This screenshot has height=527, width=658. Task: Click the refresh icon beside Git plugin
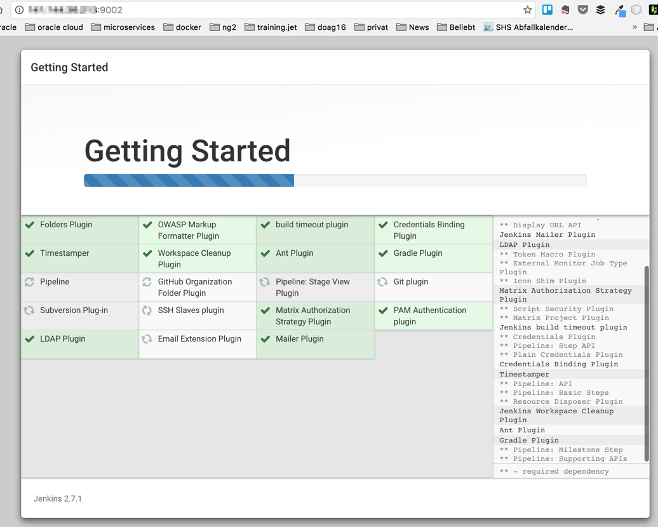pyautogui.click(x=382, y=282)
